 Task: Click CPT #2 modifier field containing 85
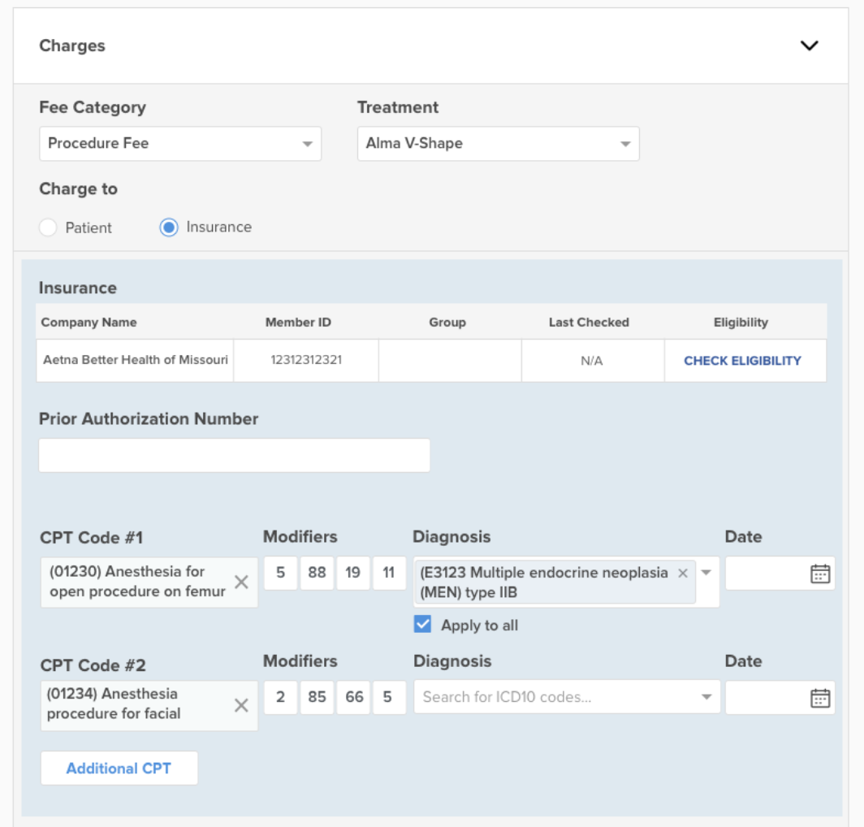click(317, 698)
